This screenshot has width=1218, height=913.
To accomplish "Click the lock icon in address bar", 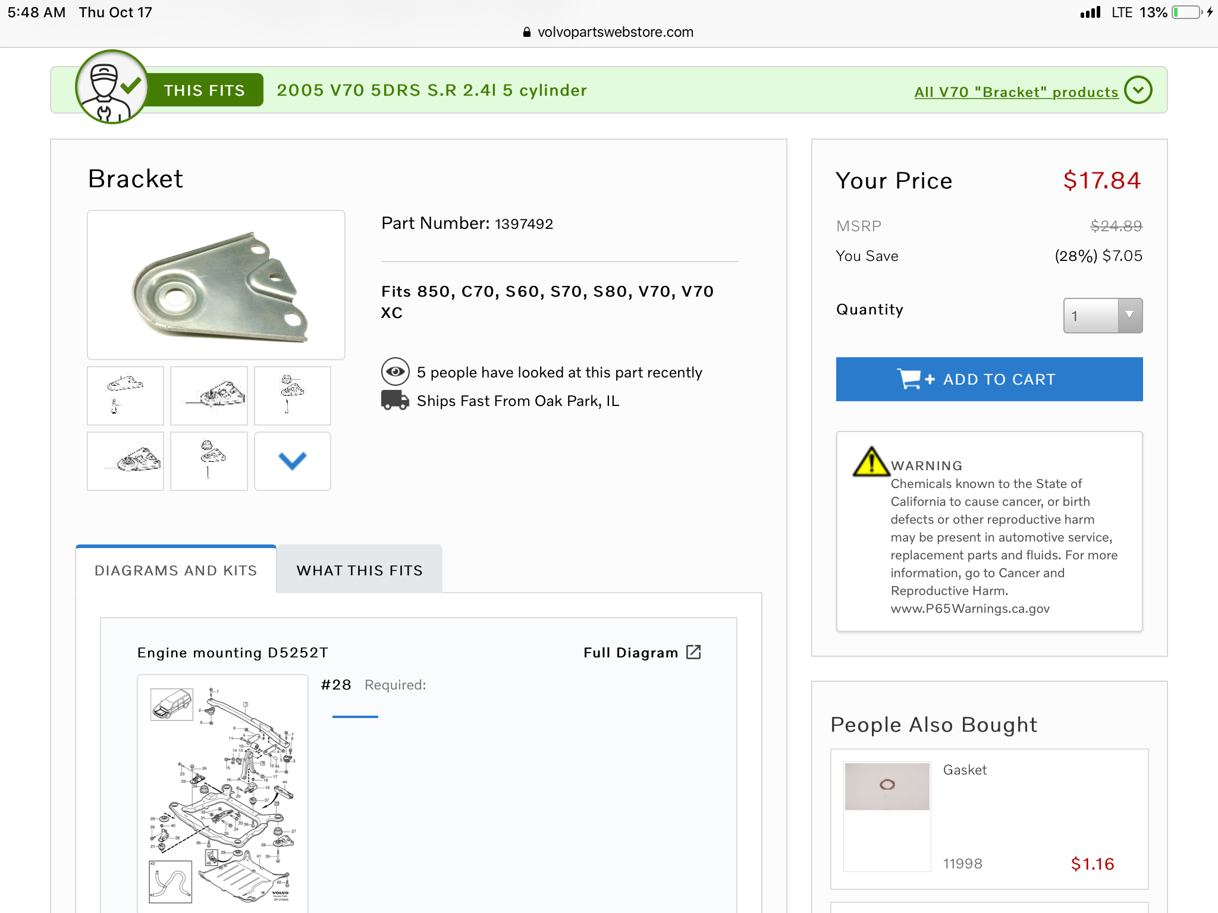I will point(526,32).
